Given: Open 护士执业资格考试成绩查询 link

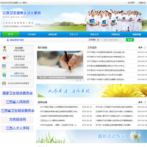Looking at the screenshot, I should coord(18,83).
